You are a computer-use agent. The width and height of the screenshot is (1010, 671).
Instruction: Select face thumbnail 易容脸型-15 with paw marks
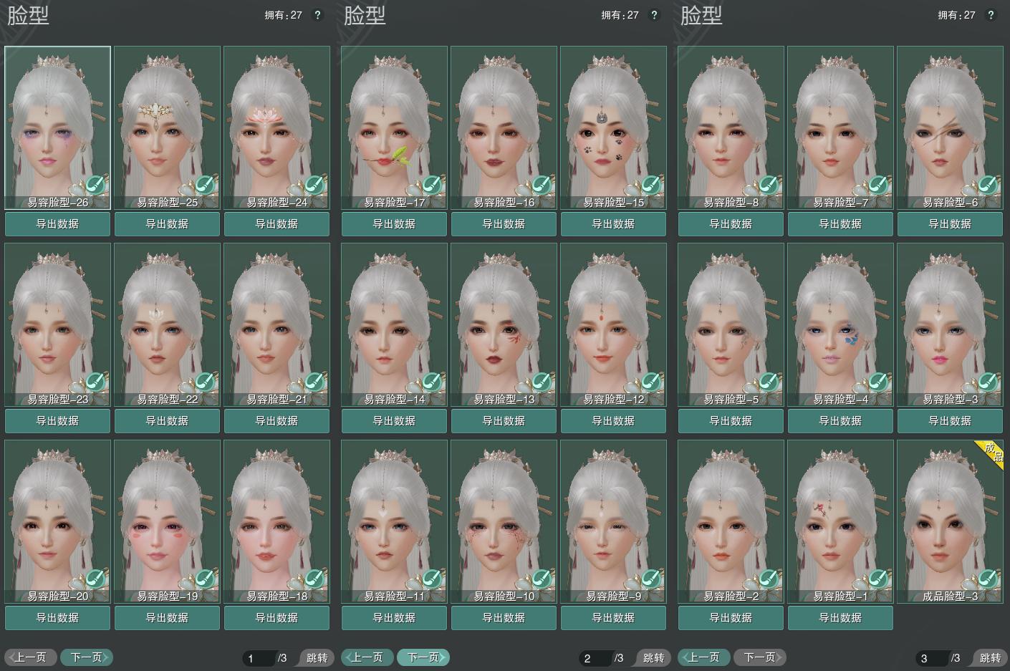[x=613, y=122]
